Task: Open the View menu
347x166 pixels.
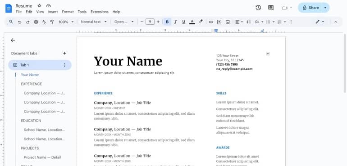Action: [x=40, y=12]
